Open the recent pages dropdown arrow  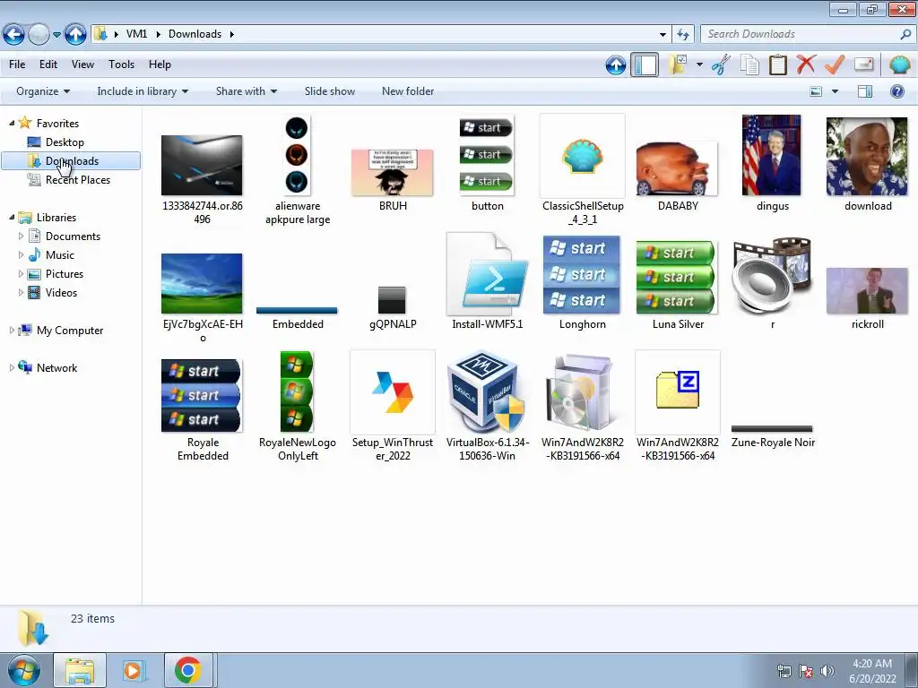click(x=56, y=35)
